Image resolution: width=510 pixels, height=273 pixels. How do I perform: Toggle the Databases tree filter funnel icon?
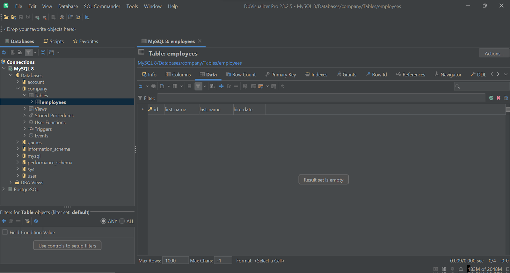[29, 52]
